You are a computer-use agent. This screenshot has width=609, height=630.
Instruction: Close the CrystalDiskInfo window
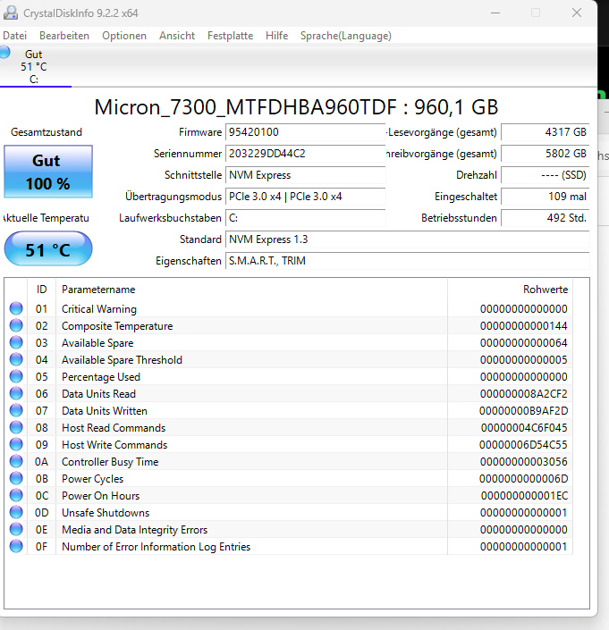pos(577,13)
